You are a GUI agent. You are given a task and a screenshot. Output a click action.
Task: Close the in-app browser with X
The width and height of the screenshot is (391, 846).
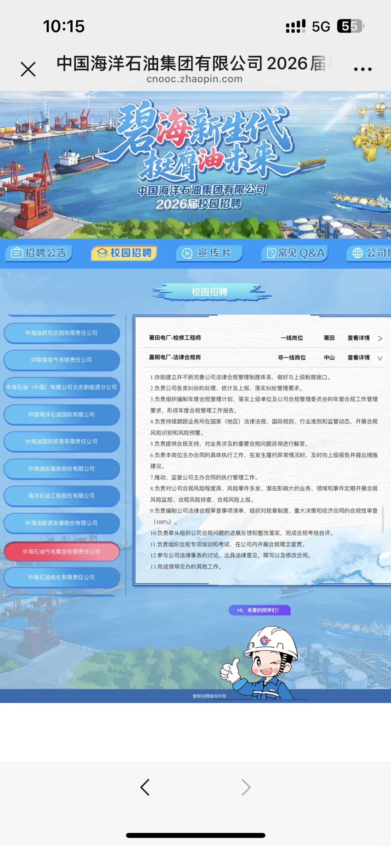coord(28,69)
